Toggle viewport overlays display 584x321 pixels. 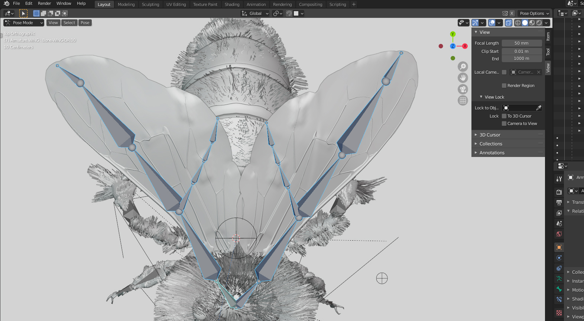pos(492,23)
